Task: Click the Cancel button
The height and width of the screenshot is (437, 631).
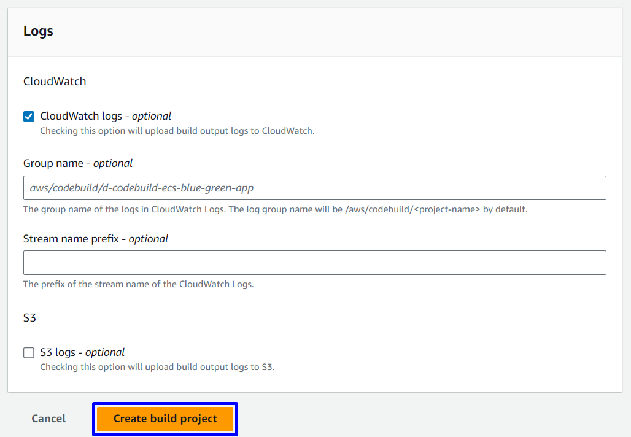Action: point(48,419)
